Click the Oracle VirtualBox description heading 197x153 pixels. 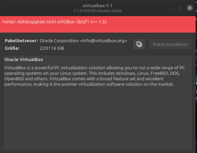(x=24, y=60)
